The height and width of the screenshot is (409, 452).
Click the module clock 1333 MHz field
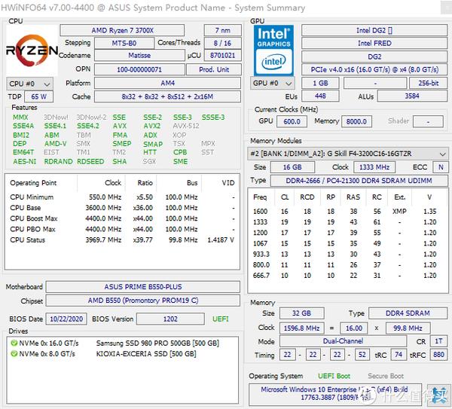(374, 167)
